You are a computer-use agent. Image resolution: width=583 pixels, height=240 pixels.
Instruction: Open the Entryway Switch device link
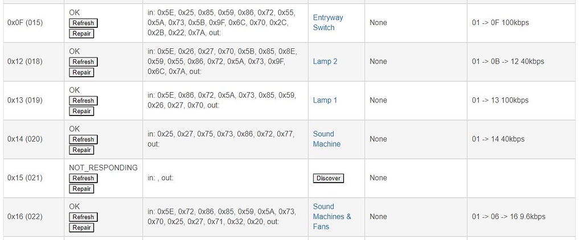click(328, 23)
